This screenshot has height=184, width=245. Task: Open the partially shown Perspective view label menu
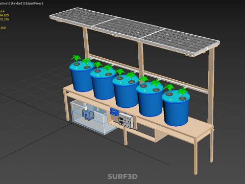(4, 3)
